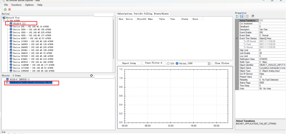
Task: Select Device 3000 - 192.168.45.137:47808
Action: (x=32, y=35)
